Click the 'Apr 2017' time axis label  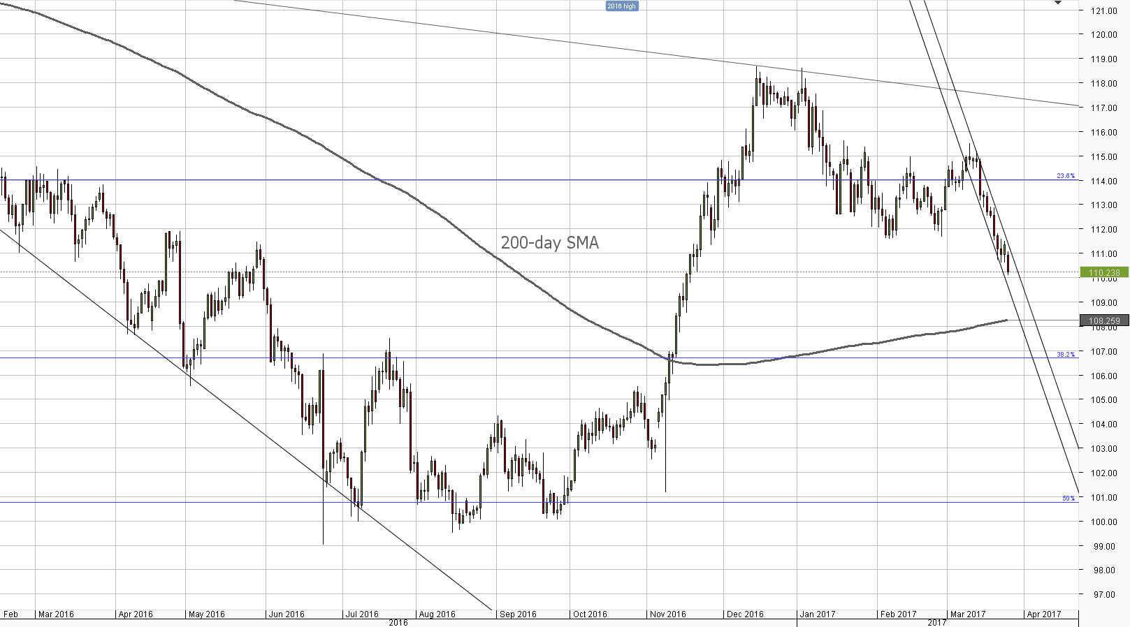(1043, 614)
